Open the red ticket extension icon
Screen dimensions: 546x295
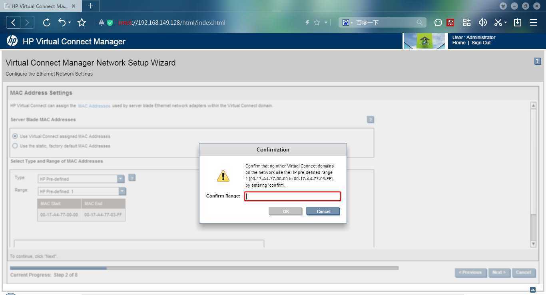tap(450, 23)
